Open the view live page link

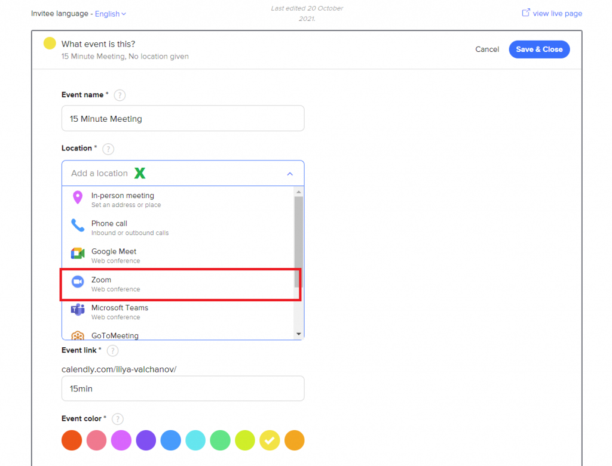tap(557, 14)
